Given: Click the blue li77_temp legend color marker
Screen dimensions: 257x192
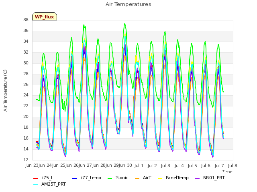Looking at the screenshot, I should point(75,178).
